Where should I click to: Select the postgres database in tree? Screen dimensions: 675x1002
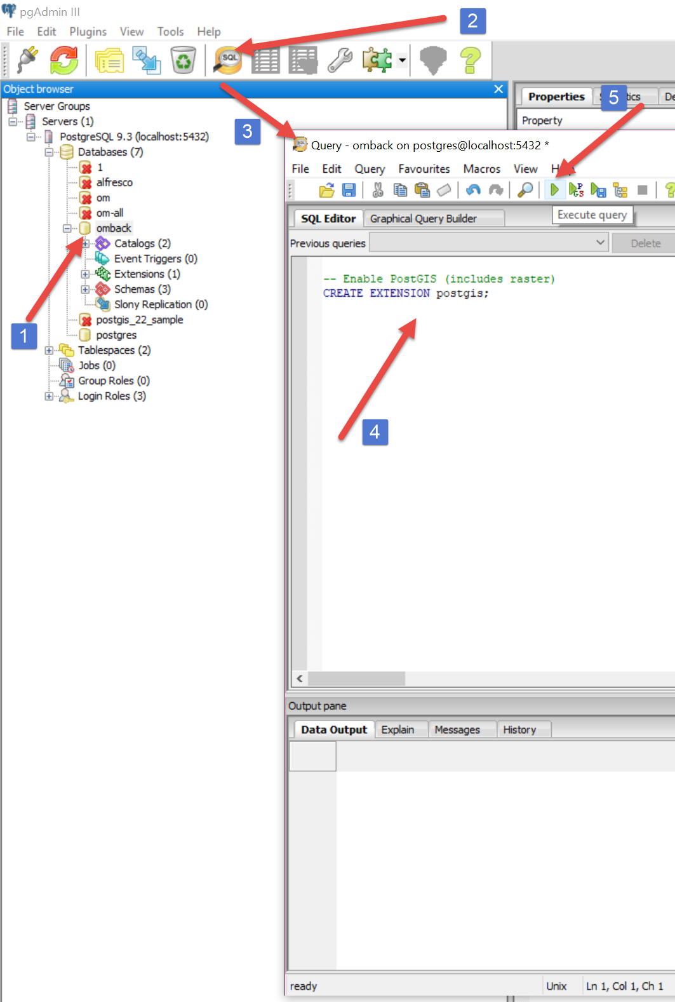pos(116,335)
